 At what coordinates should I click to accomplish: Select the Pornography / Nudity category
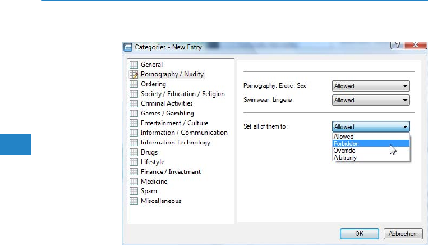click(172, 74)
